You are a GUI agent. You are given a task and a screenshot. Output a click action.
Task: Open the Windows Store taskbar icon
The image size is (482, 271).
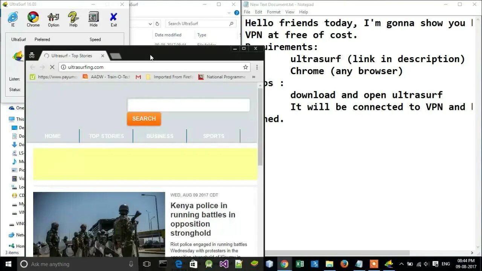point(194,264)
